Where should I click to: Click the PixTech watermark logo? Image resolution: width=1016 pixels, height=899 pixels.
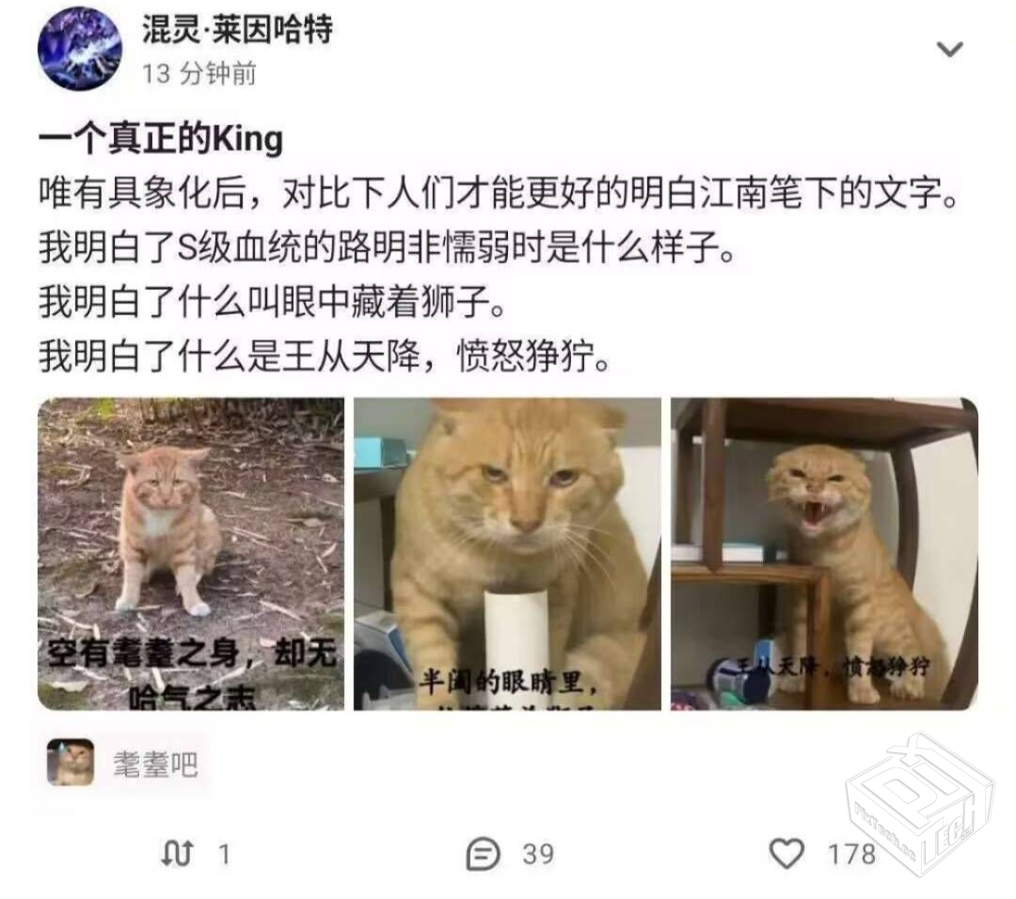919,804
